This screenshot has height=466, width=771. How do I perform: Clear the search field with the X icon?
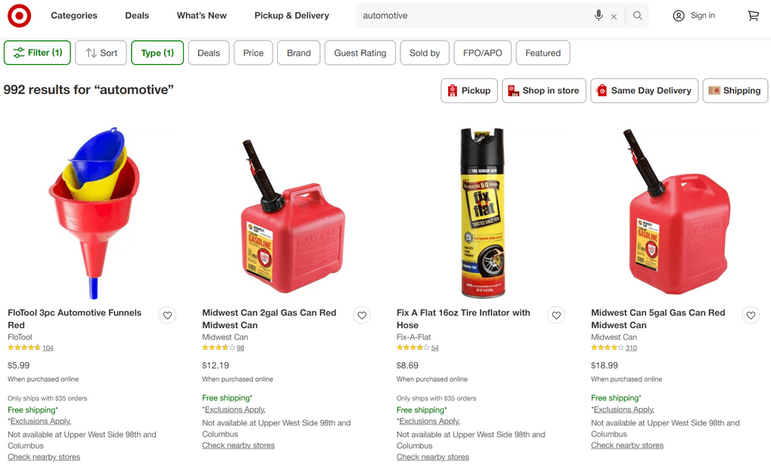pos(614,15)
